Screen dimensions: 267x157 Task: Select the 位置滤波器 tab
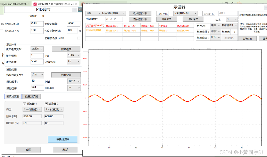32,96
